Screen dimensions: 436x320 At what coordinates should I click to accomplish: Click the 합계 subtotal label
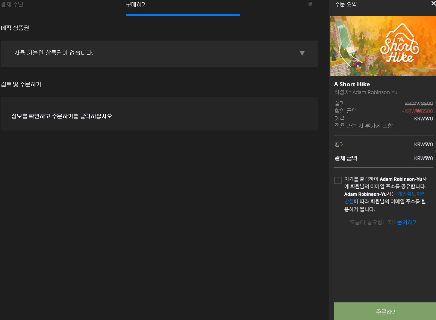(339, 144)
